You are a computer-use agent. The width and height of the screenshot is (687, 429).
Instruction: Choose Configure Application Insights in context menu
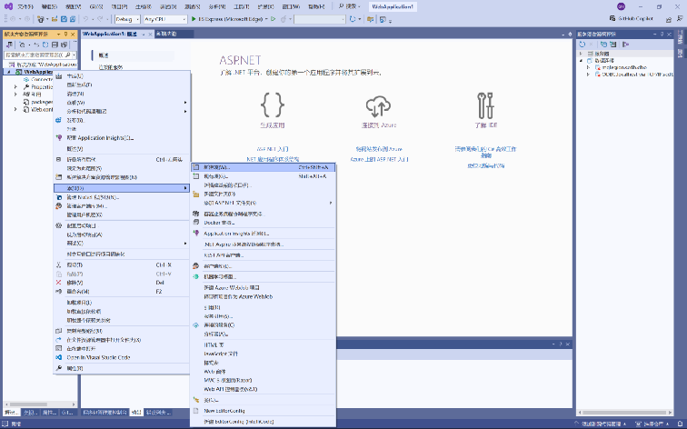click(122, 137)
